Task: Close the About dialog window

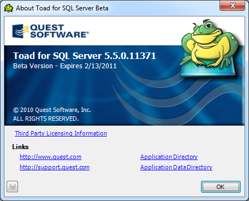Action: pos(232,5)
